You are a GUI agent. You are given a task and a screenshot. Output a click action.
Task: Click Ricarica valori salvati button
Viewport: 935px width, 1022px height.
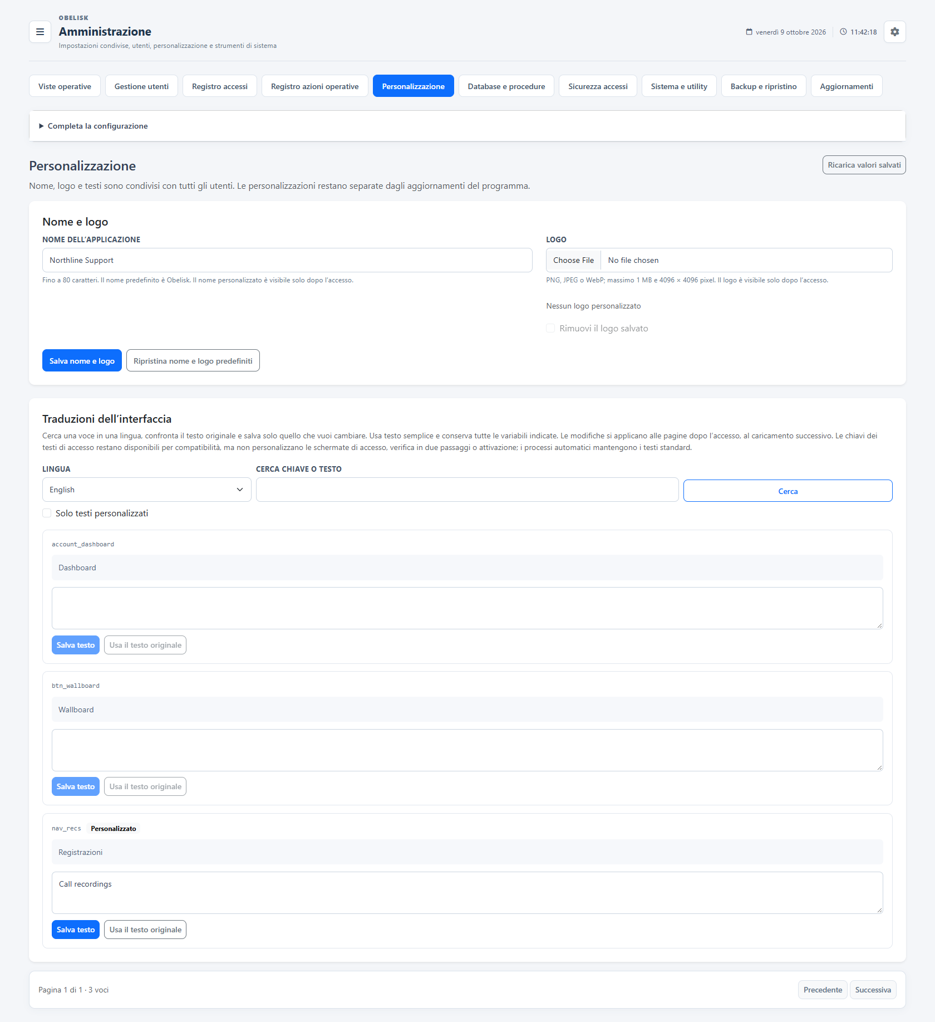point(864,165)
